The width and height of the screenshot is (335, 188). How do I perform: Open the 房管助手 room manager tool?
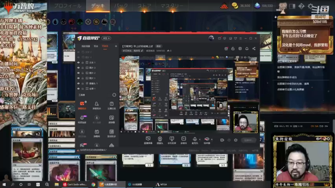coord(97,106)
